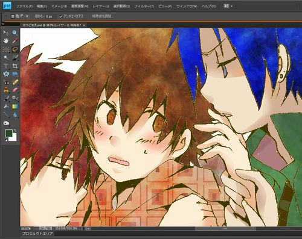The width and height of the screenshot is (302, 239).
Task: Open the ビュー menu
Action: click(x=165, y=6)
